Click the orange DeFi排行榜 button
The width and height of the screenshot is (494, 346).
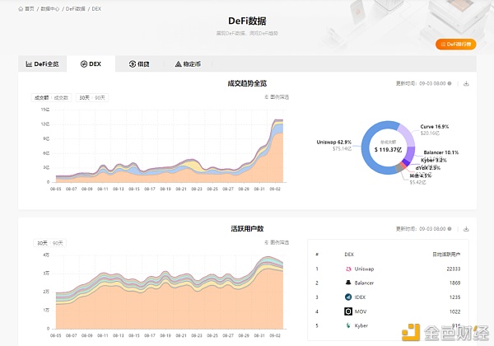pyautogui.click(x=455, y=44)
